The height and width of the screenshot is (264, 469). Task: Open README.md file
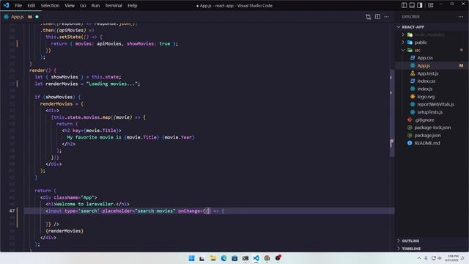427,143
